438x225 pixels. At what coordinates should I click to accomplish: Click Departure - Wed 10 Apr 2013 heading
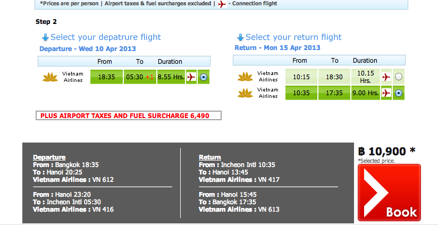point(88,48)
